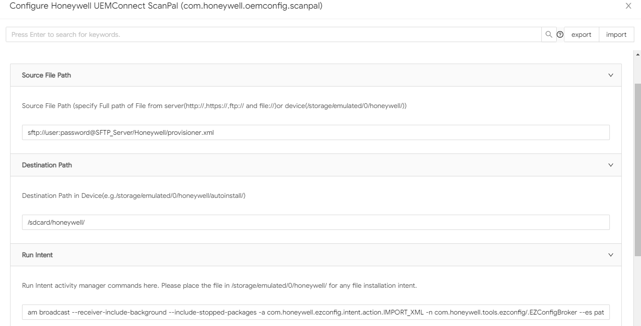Click the export button

[581, 34]
